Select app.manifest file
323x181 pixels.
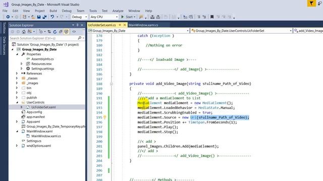click(36, 117)
